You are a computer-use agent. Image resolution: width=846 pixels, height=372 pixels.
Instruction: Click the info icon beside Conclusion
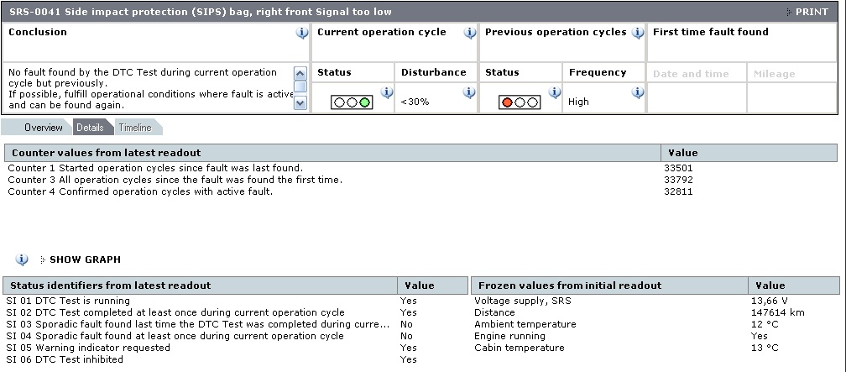pyautogui.click(x=301, y=33)
